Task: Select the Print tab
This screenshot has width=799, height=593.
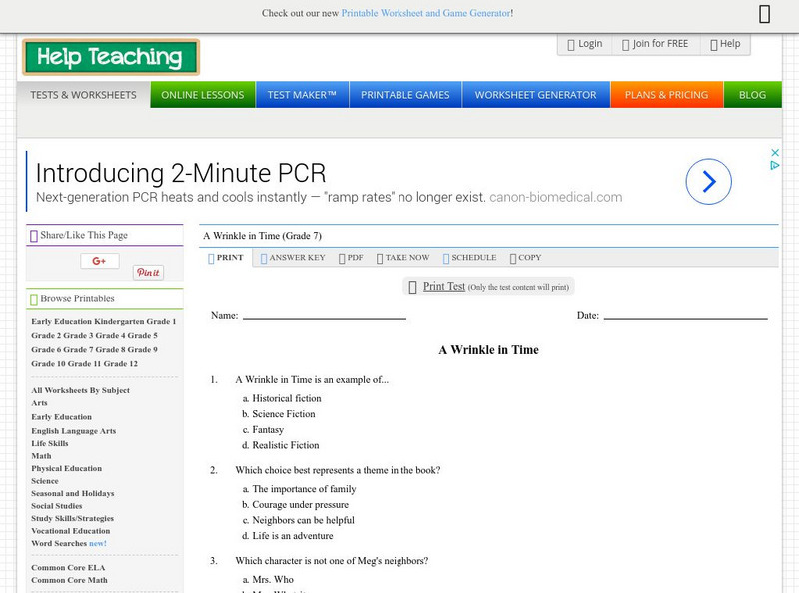Action: click(x=226, y=258)
